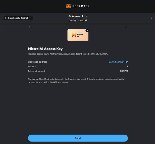Click the METAMASK wordmark text
The image size is (155, 144).
coord(81,6)
